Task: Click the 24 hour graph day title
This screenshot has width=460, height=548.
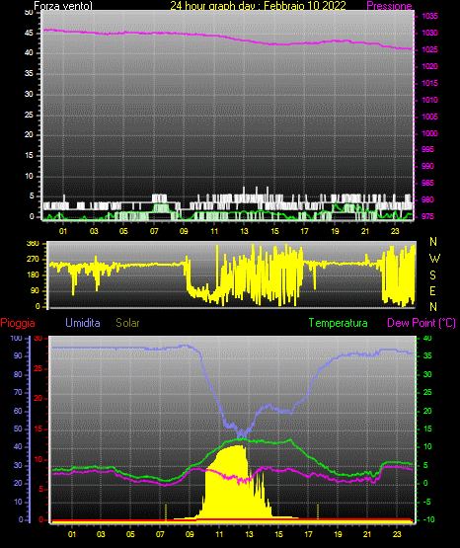Action: [258, 5]
